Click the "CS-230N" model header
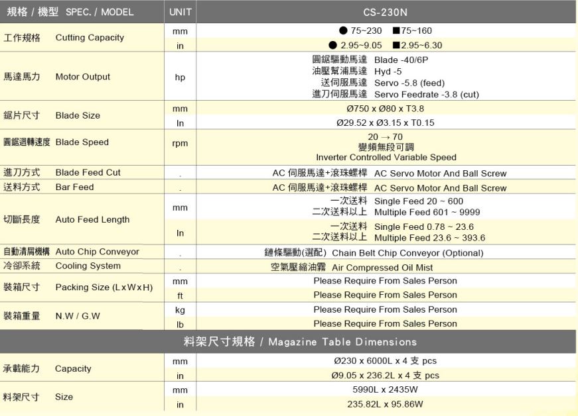Image resolution: width=578 pixels, height=416 pixels. click(385, 12)
